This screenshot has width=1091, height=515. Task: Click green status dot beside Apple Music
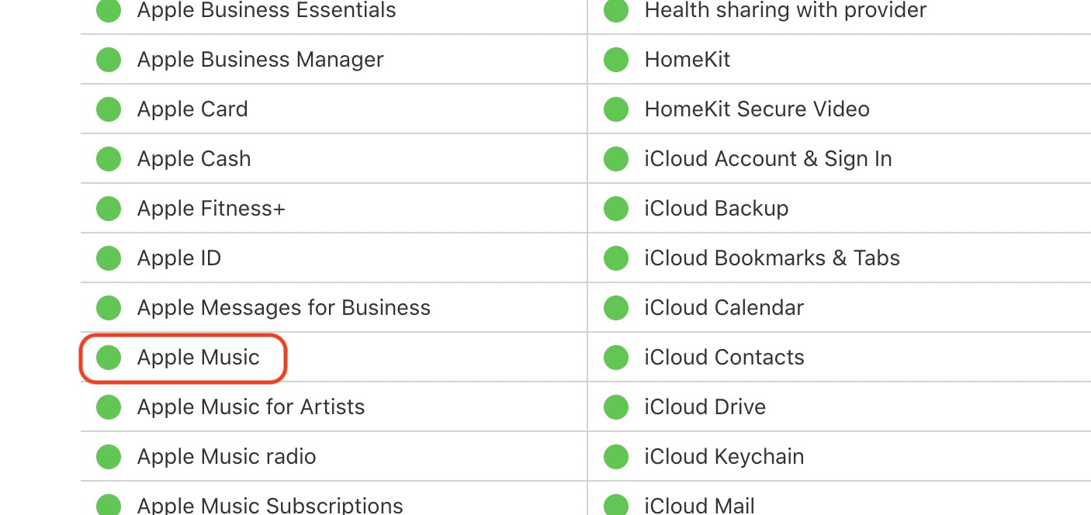109,358
